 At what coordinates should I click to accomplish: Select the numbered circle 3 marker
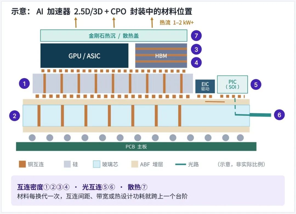point(196,49)
